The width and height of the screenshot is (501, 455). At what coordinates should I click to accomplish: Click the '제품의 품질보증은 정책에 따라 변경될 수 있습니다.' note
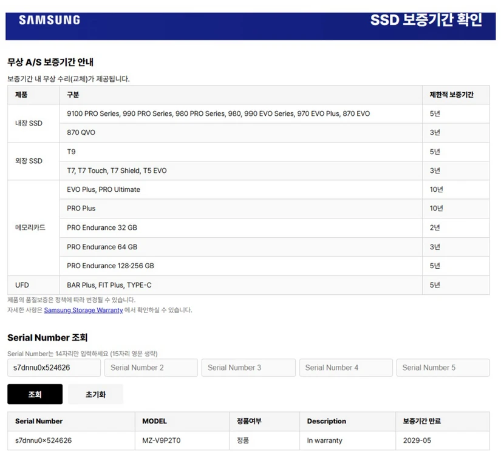click(71, 300)
